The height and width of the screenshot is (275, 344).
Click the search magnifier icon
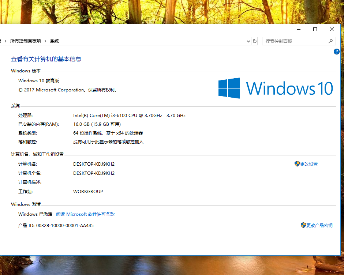click(331, 41)
